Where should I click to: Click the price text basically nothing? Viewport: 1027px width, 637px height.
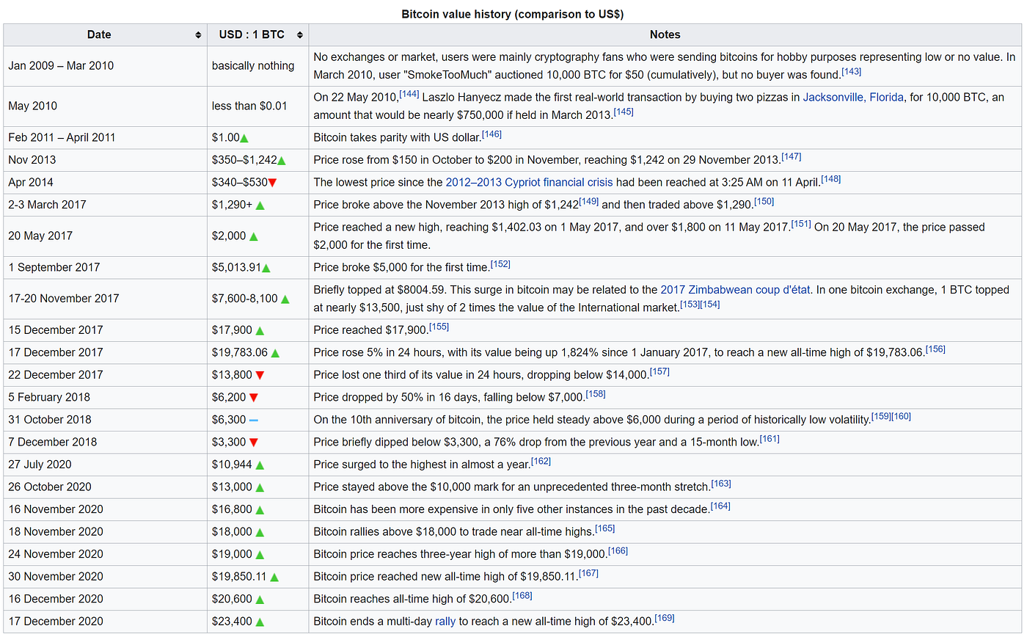point(253,66)
